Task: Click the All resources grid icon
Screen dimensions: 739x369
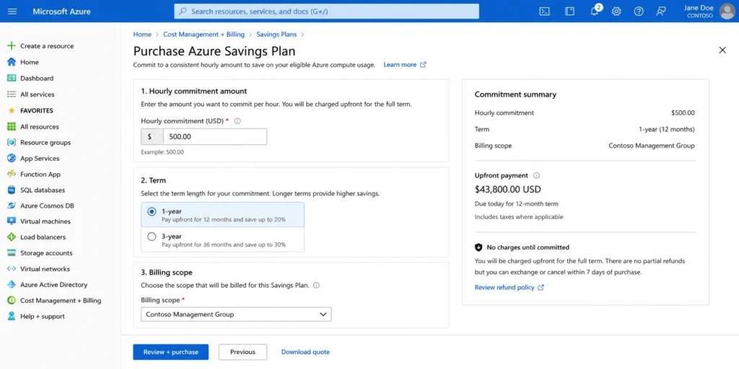Action: (x=12, y=127)
